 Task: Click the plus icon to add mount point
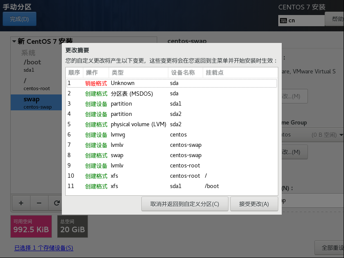pyautogui.click(x=21, y=203)
